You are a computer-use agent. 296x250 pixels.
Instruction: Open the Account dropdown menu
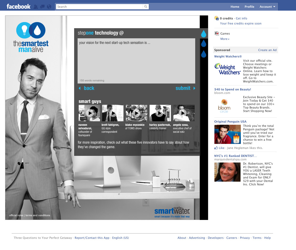tap(267, 7)
